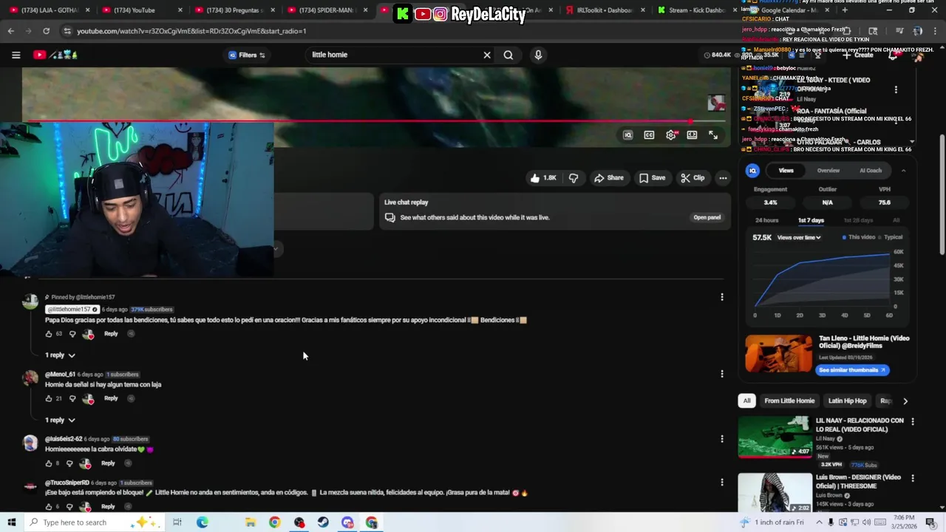Like the pinned comment by @littlehomie157
The image size is (946, 532).
click(49, 334)
